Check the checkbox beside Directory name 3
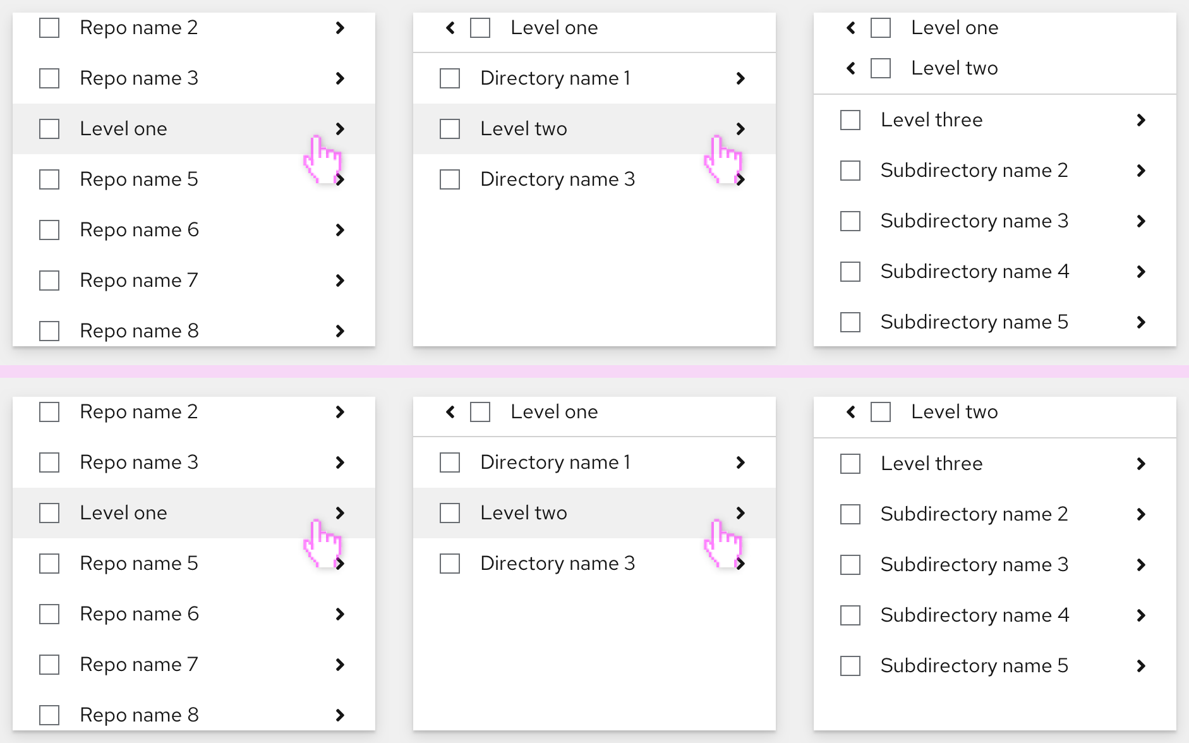1189x743 pixels. point(449,179)
